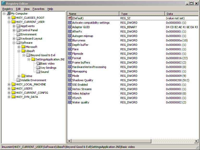Image resolution: width=200 pixels, height=150 pixels.
Task: Open the Edit menu
Action: tap(18, 9)
